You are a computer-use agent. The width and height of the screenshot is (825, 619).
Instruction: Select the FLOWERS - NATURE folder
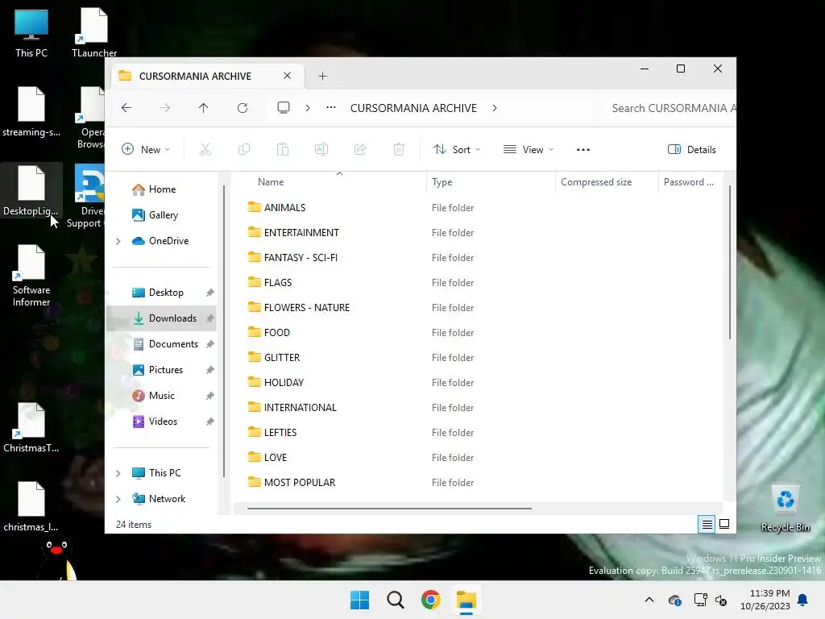point(307,307)
